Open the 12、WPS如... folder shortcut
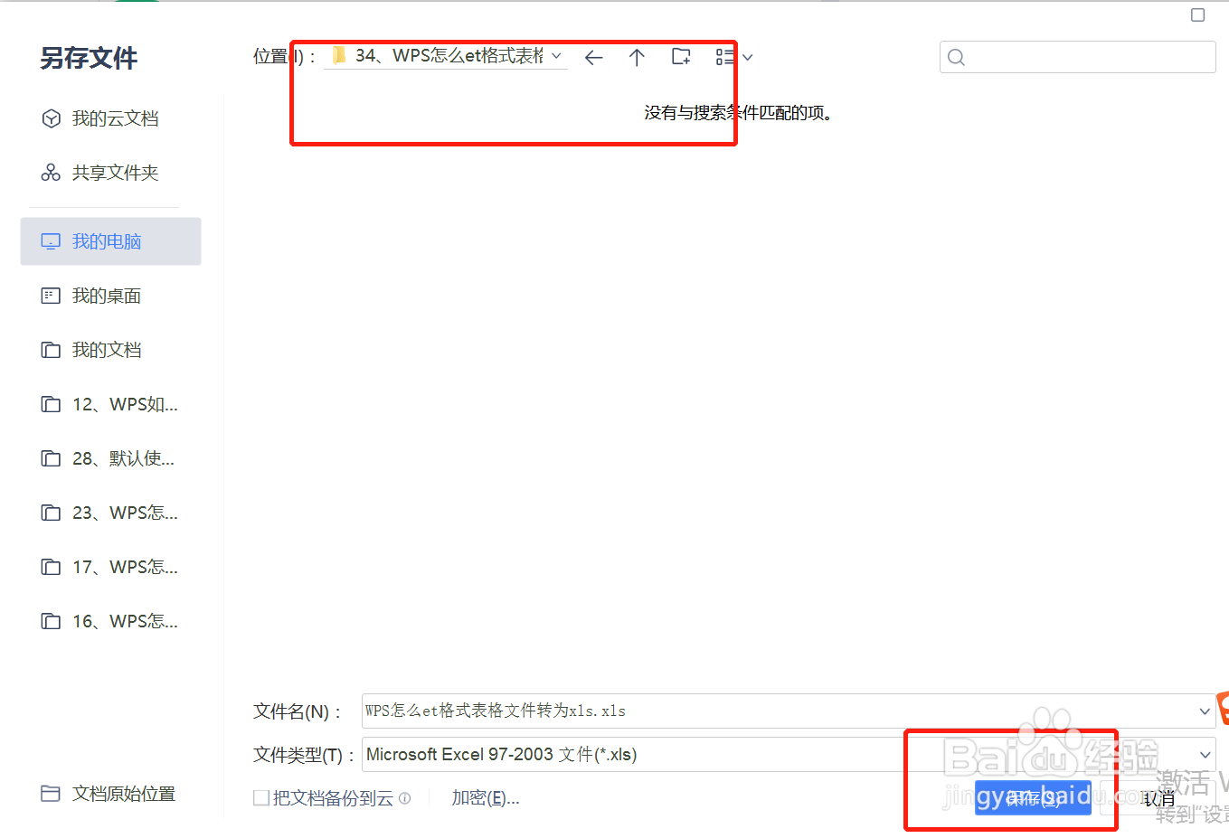This screenshot has width=1229, height=838. click(x=110, y=404)
